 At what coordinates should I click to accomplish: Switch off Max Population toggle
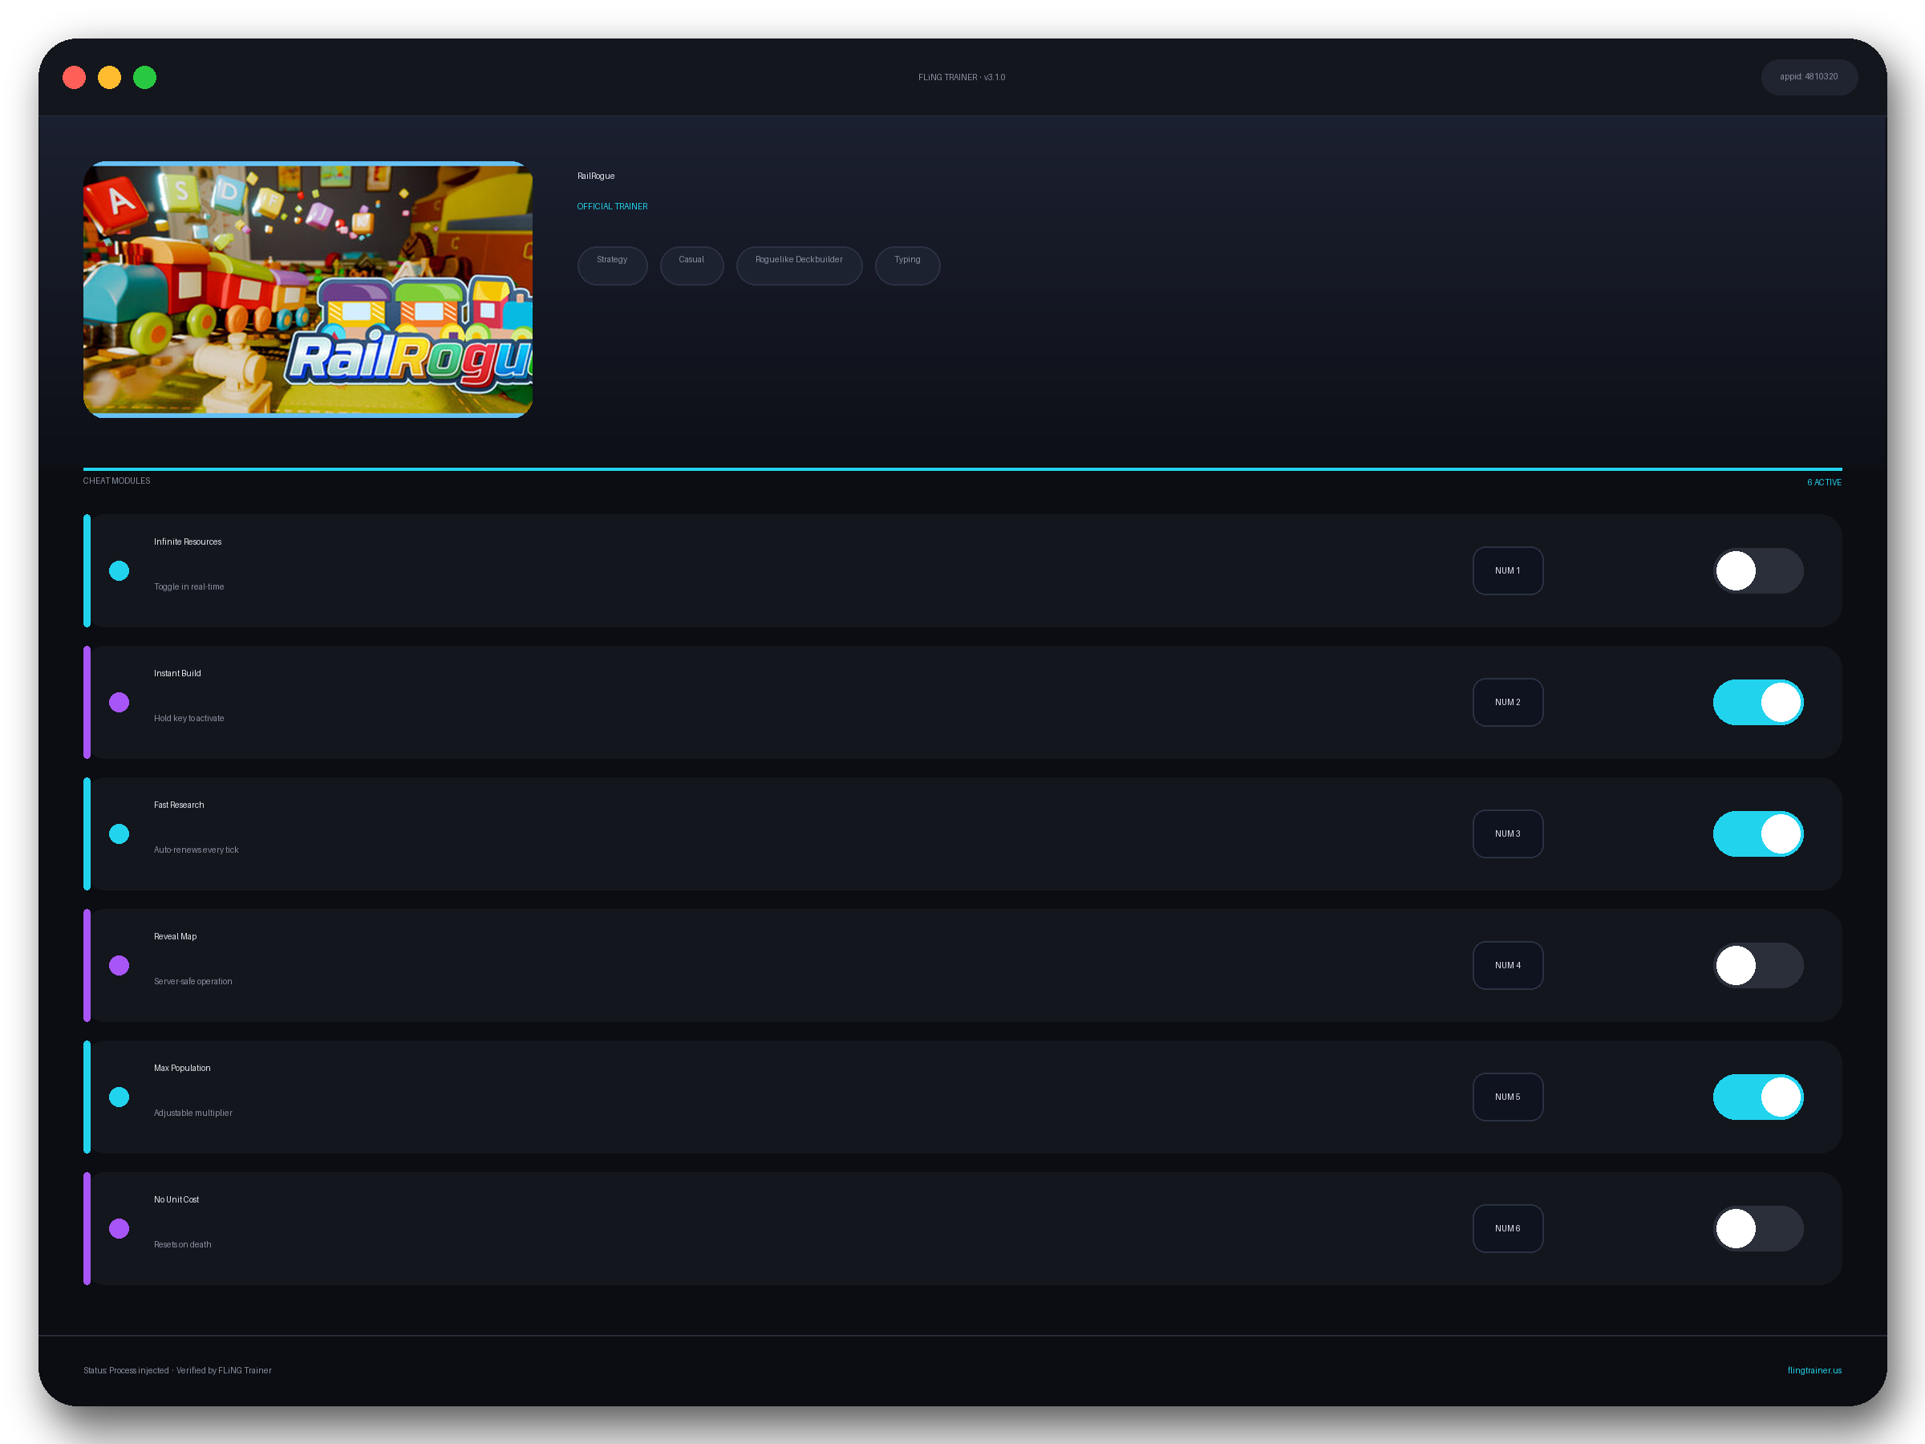pos(1758,1097)
